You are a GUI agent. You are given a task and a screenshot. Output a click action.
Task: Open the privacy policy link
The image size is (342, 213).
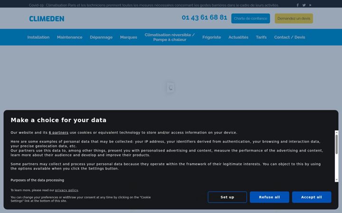(x=66, y=190)
